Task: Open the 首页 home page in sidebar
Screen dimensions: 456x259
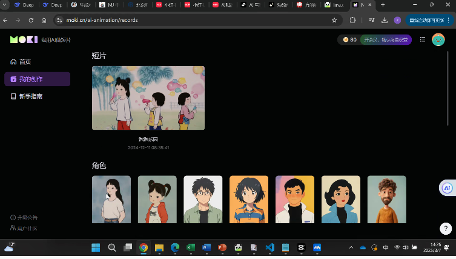Action: pyautogui.click(x=24, y=62)
